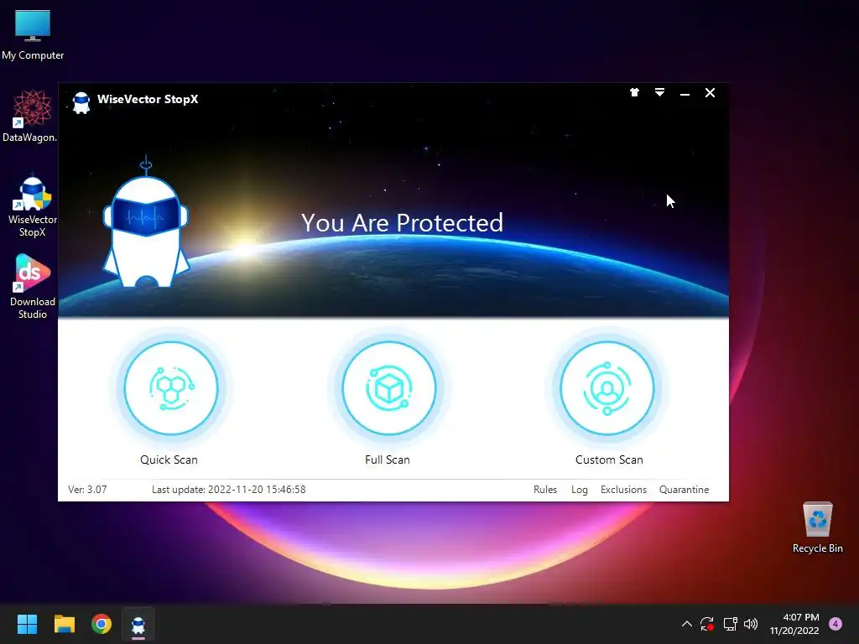Click the skin shirt icon in title bar
This screenshot has width=859, height=644.
(634, 92)
